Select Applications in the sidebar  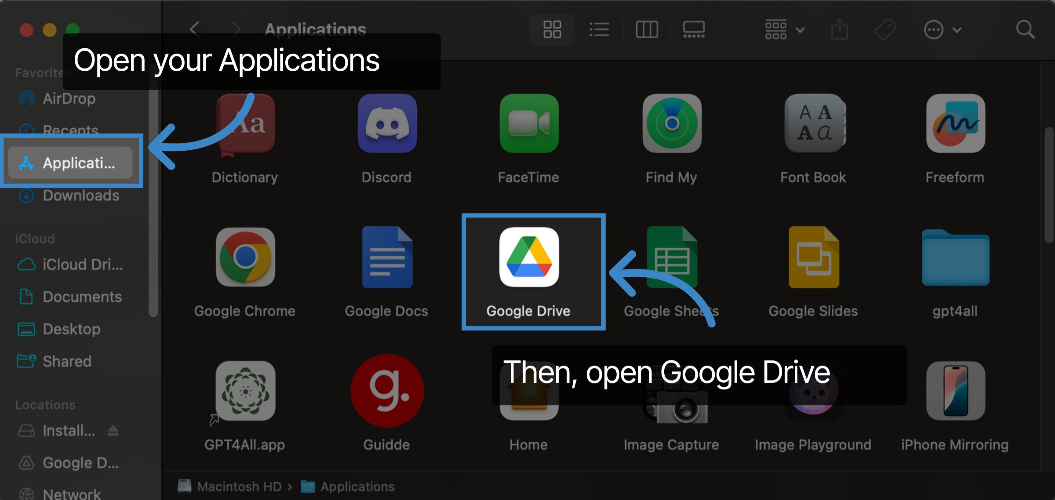(70, 163)
